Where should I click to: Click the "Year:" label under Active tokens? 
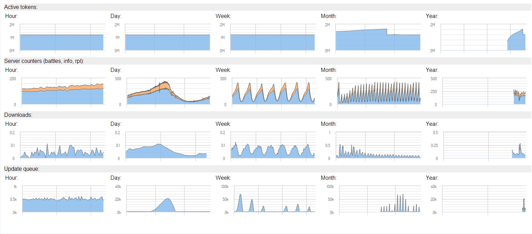click(432, 16)
